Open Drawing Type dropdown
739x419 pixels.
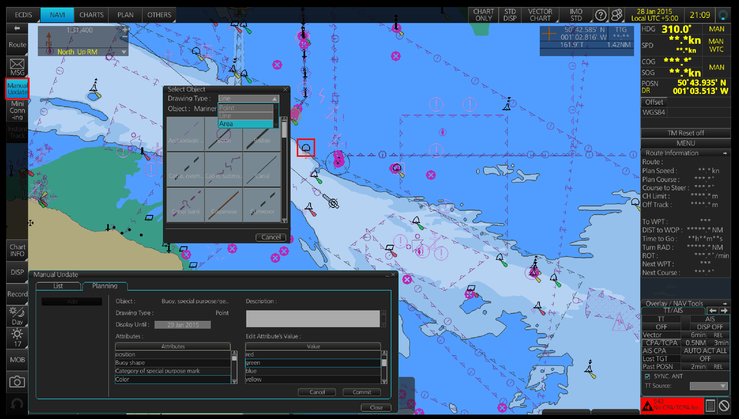pos(248,98)
